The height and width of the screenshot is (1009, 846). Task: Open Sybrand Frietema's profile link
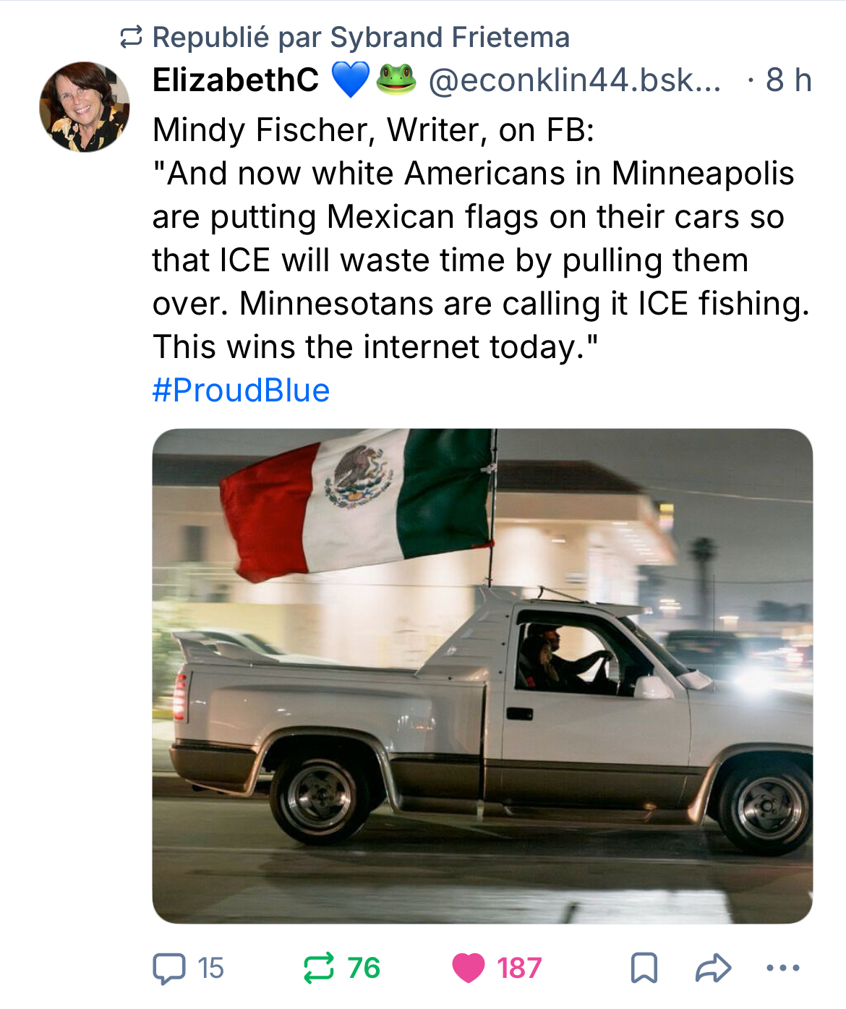(x=450, y=37)
